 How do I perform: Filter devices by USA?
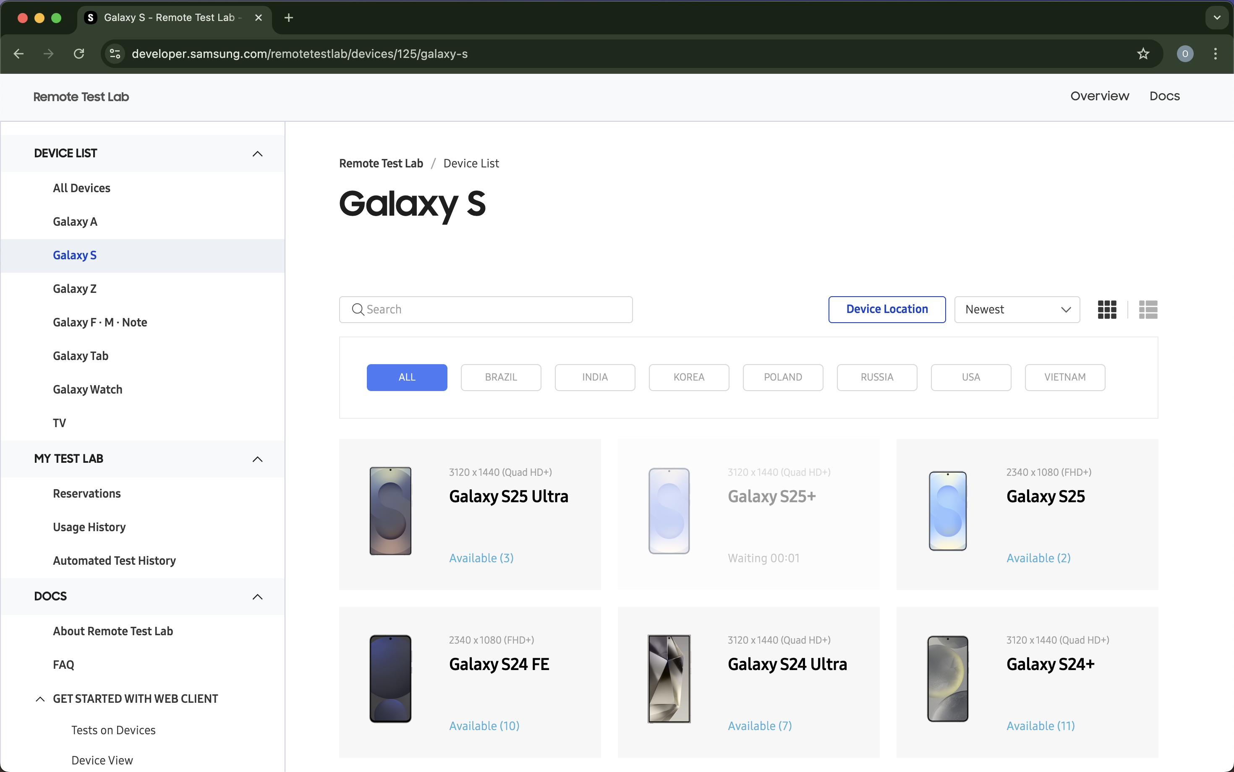pyautogui.click(x=970, y=377)
